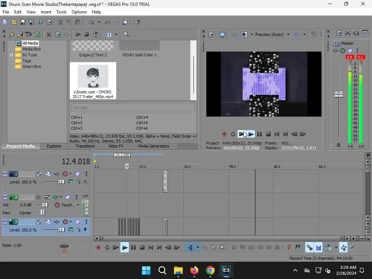The image size is (372, 279).
Task: Save project with the floppy disk icon
Action: point(23,22)
